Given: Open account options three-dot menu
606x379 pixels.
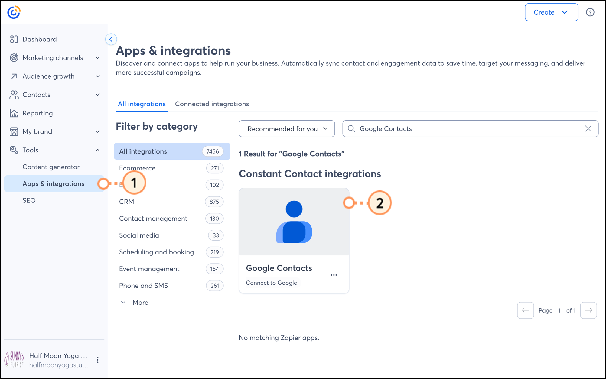Looking at the screenshot, I should 97,360.
